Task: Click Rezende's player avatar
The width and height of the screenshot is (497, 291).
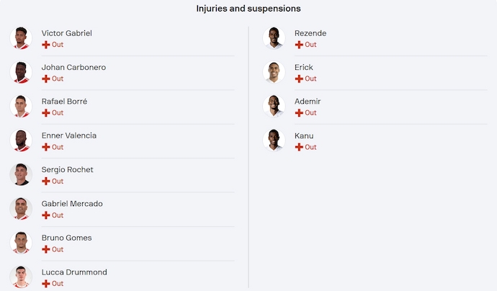Action: [x=274, y=38]
